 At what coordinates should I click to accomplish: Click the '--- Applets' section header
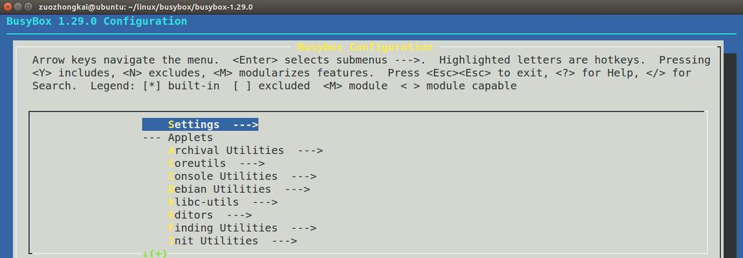(178, 137)
